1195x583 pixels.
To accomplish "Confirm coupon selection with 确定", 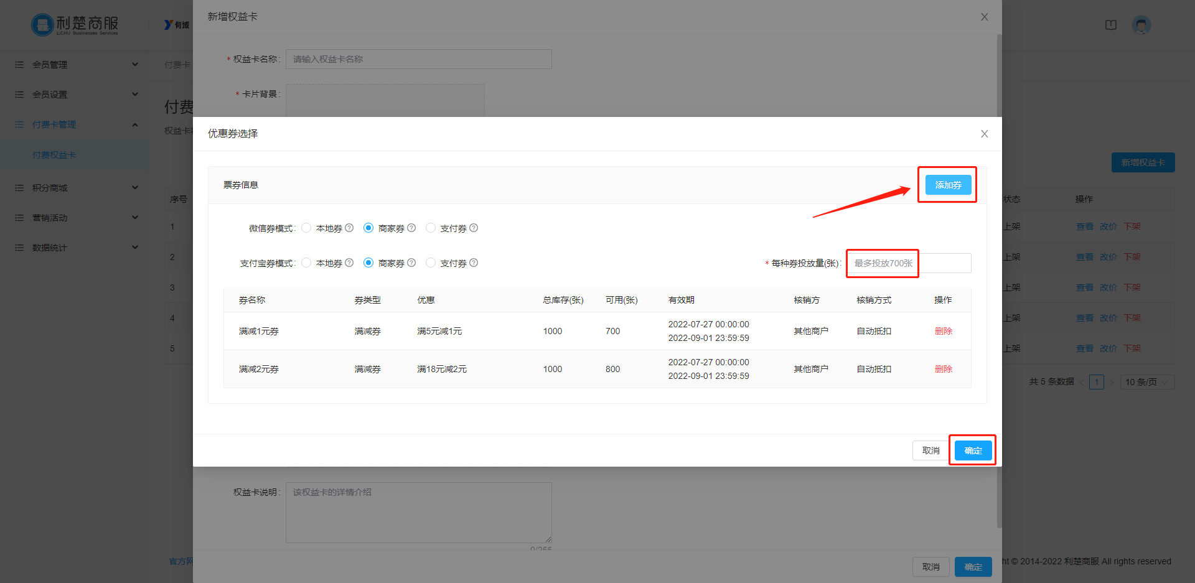I will 973,450.
